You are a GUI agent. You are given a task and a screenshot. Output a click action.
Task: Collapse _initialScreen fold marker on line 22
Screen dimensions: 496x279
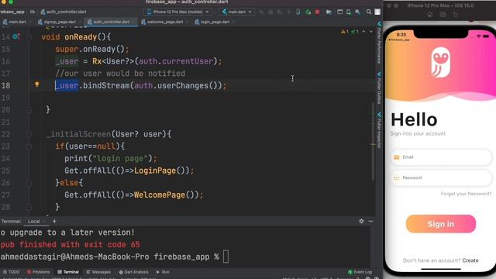pos(29,134)
